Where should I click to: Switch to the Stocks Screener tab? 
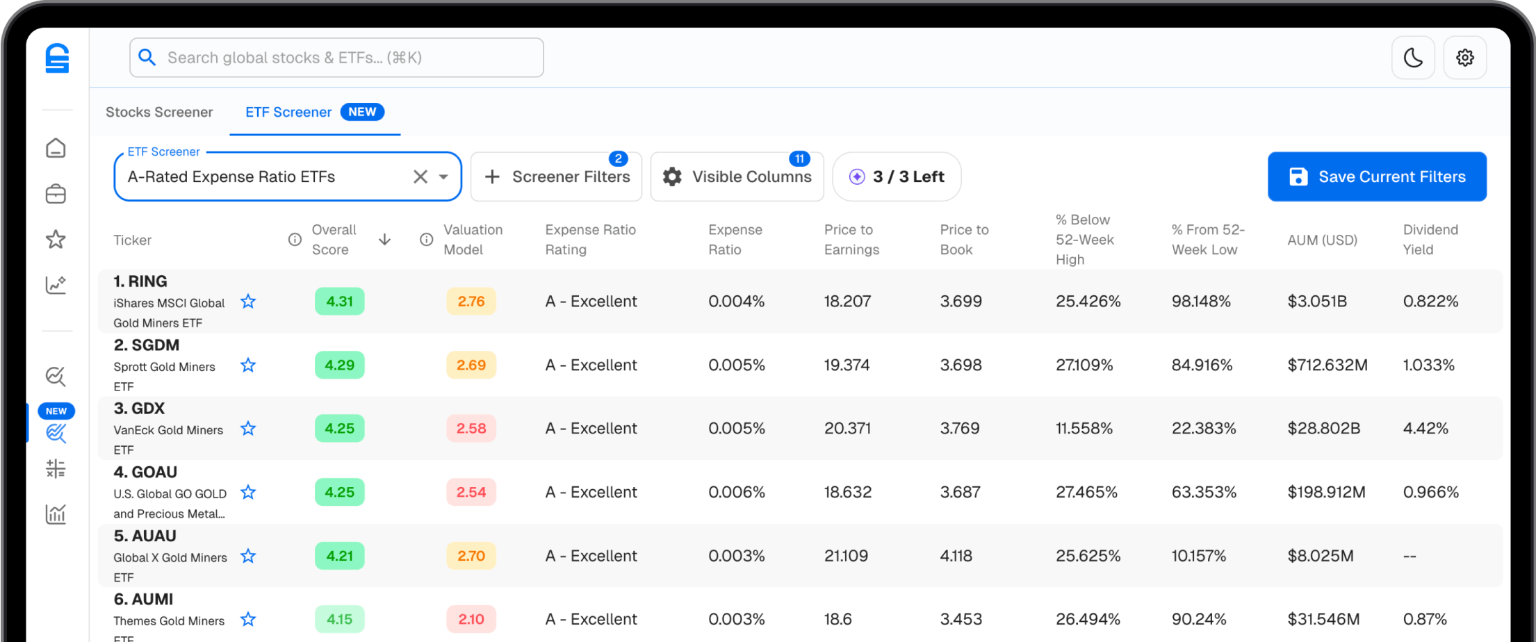[159, 112]
